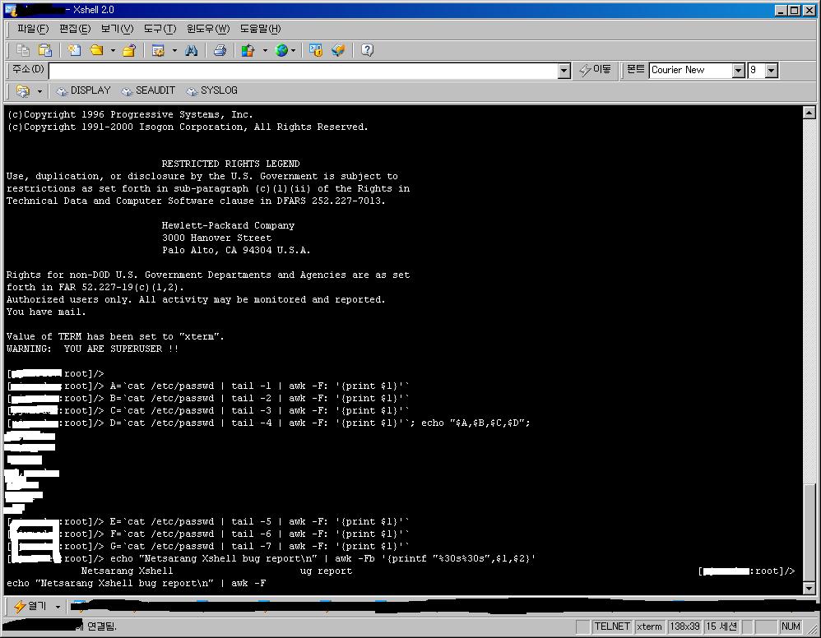The image size is (821, 638).
Task: Click the question mark Help icon
Action: 367,50
